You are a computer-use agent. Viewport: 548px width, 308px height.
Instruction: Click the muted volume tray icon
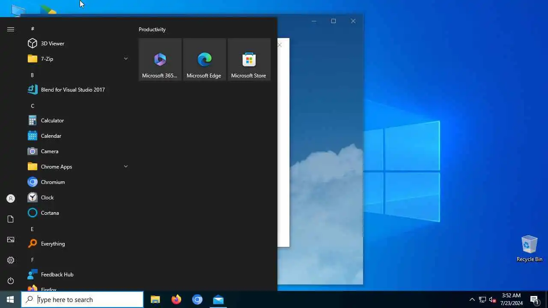pyautogui.click(x=493, y=299)
